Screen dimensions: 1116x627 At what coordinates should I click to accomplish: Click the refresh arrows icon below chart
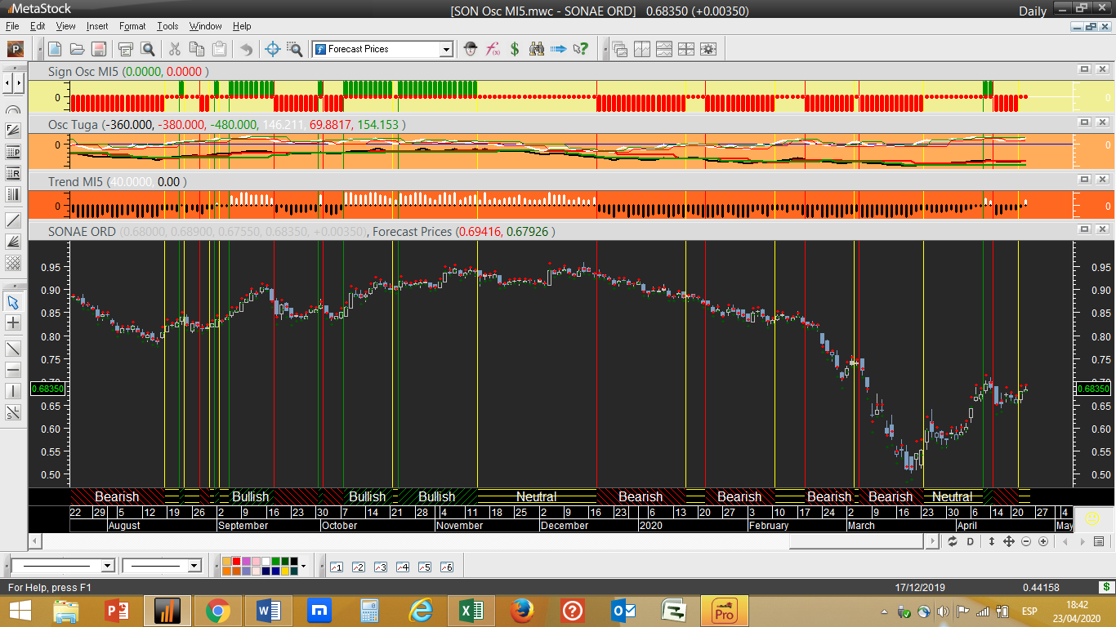(953, 541)
